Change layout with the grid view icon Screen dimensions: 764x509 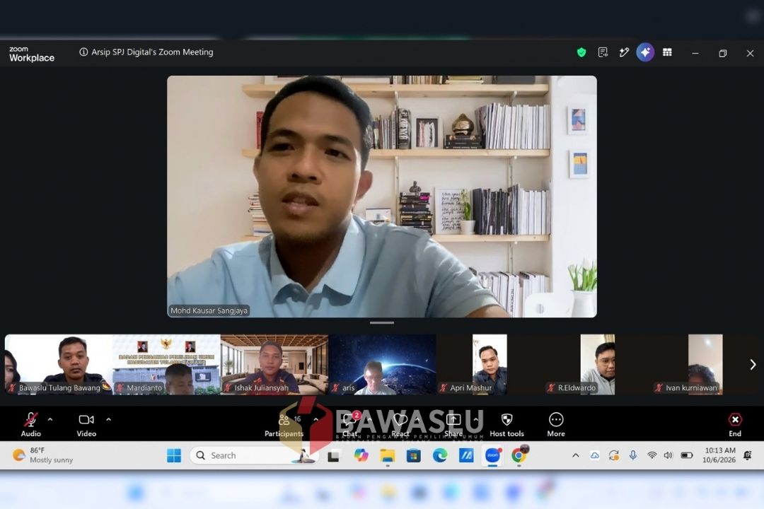(x=667, y=52)
